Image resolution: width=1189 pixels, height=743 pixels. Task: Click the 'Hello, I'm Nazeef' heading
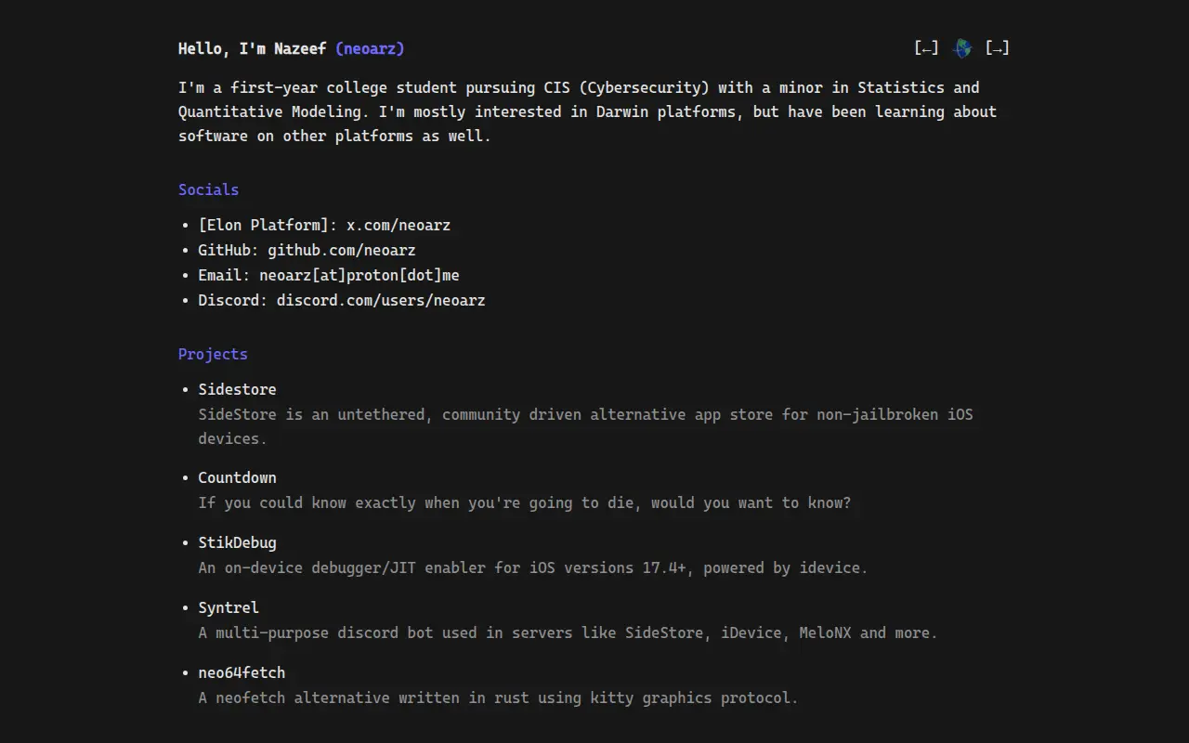coord(252,48)
